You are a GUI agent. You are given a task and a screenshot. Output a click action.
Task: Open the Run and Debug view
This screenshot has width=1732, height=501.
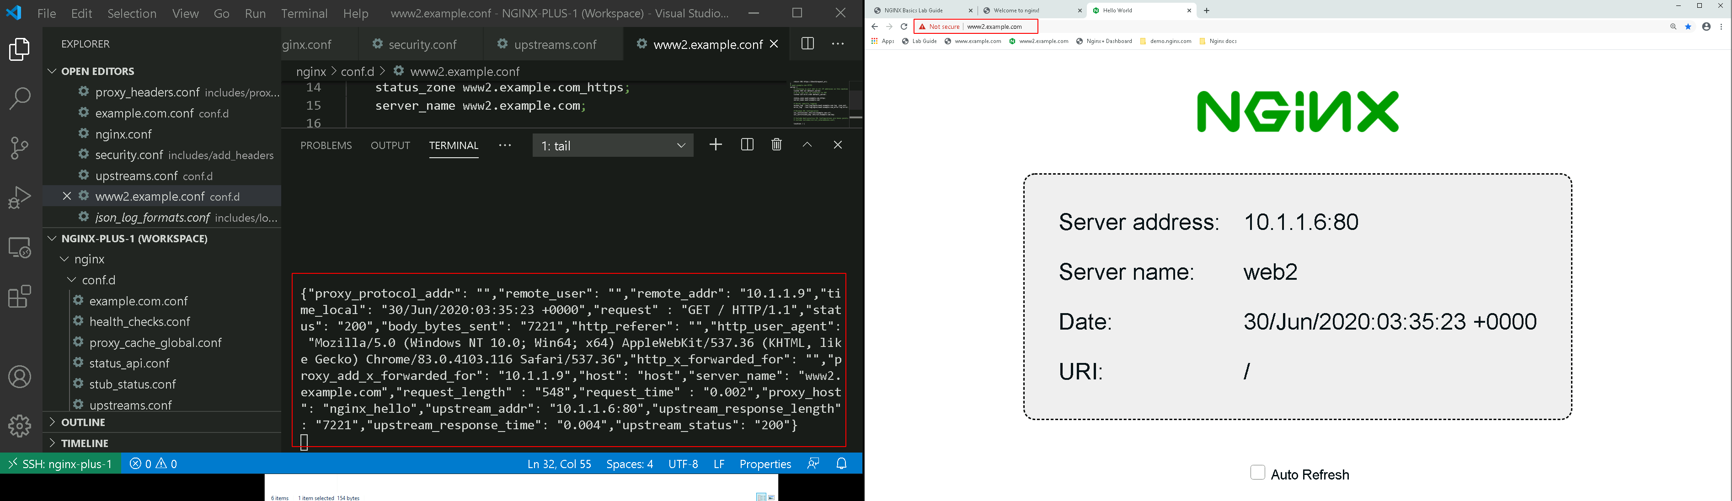(20, 198)
